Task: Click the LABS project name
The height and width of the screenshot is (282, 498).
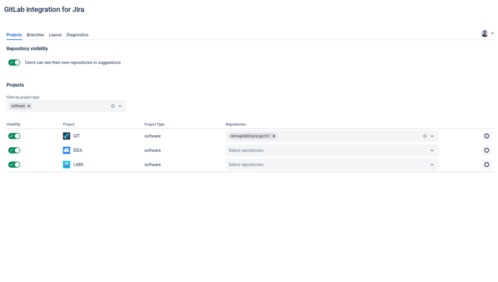Action: pos(78,164)
